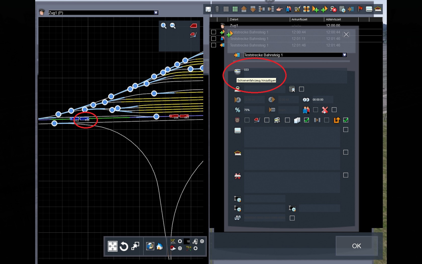Expand the Teststrecke Bahnsteig 1 destination dropdown
422x264 pixels.
(345, 55)
